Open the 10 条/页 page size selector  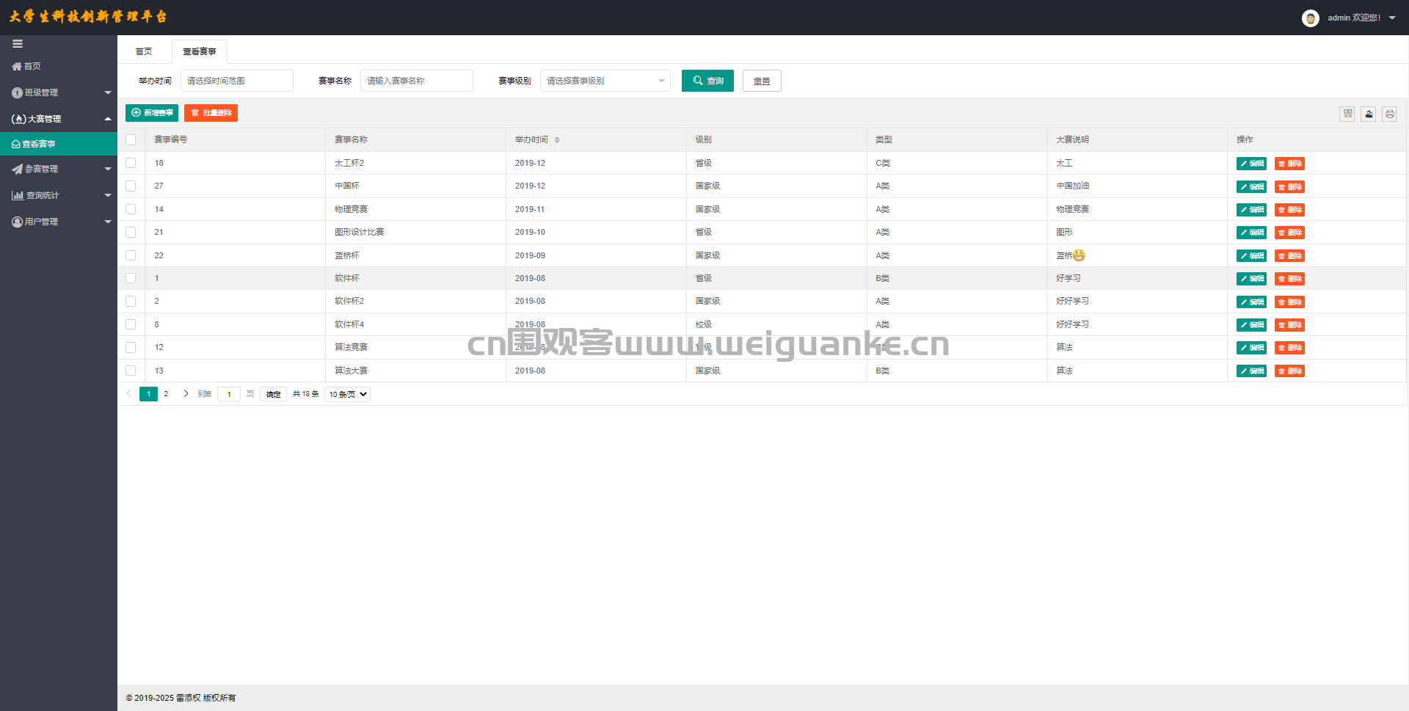click(x=347, y=394)
